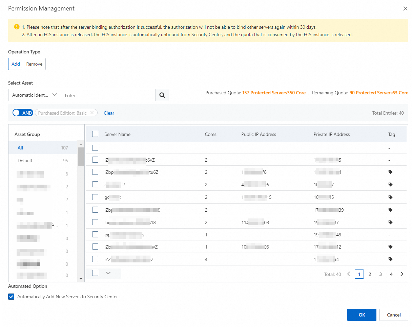The image size is (412, 327).
Task: Click tag icon in the 4-core server row
Action: point(390,259)
